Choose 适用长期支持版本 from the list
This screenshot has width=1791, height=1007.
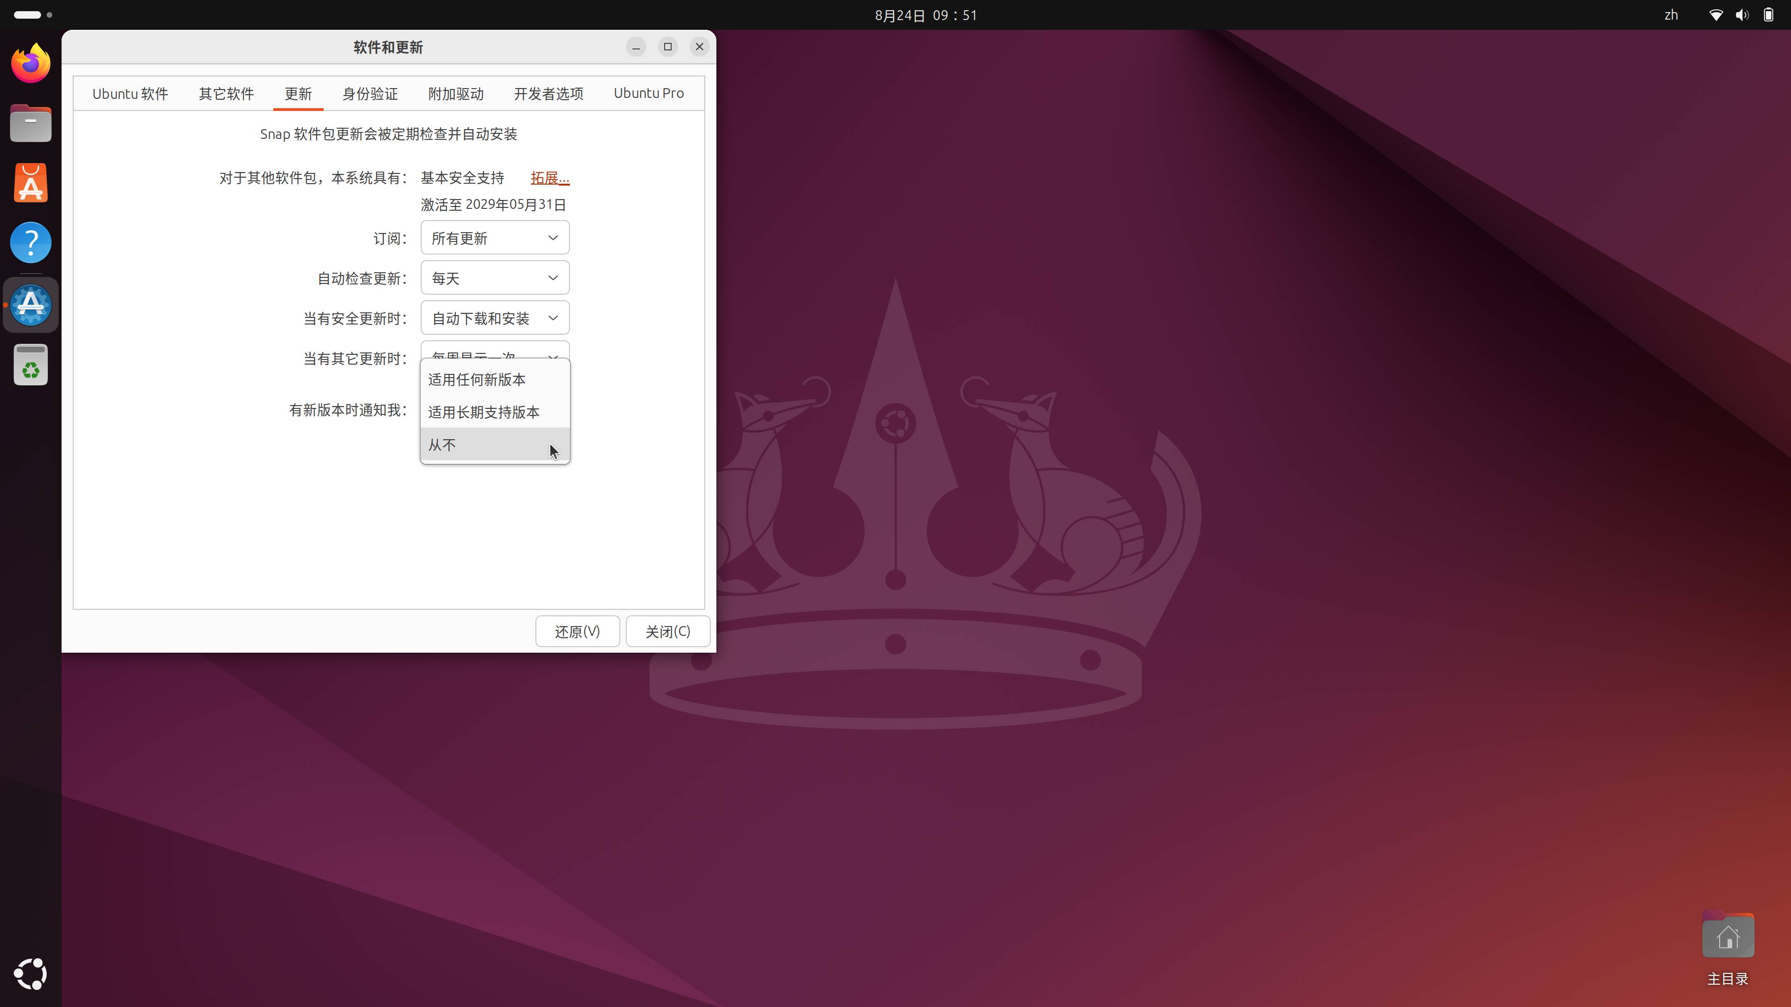(x=495, y=412)
